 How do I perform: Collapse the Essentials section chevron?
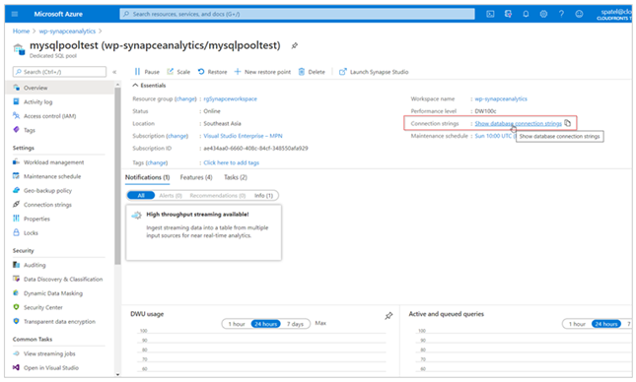(135, 86)
